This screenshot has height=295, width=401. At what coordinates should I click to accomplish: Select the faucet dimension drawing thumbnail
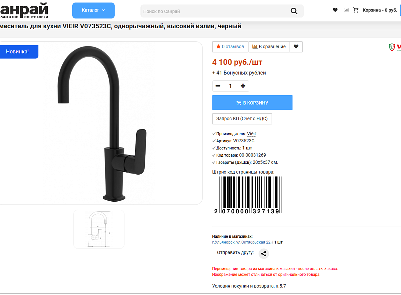pos(99,229)
